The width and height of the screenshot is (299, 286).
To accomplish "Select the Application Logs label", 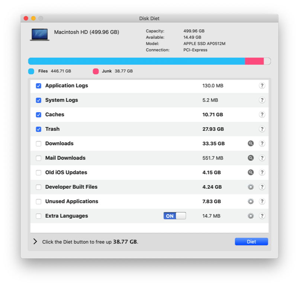I will (x=67, y=86).
